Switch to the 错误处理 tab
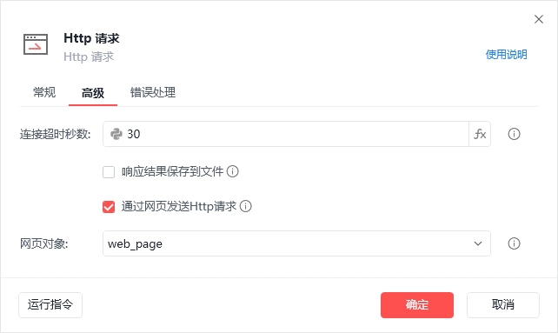Image resolution: width=558 pixels, height=333 pixels. tap(153, 93)
